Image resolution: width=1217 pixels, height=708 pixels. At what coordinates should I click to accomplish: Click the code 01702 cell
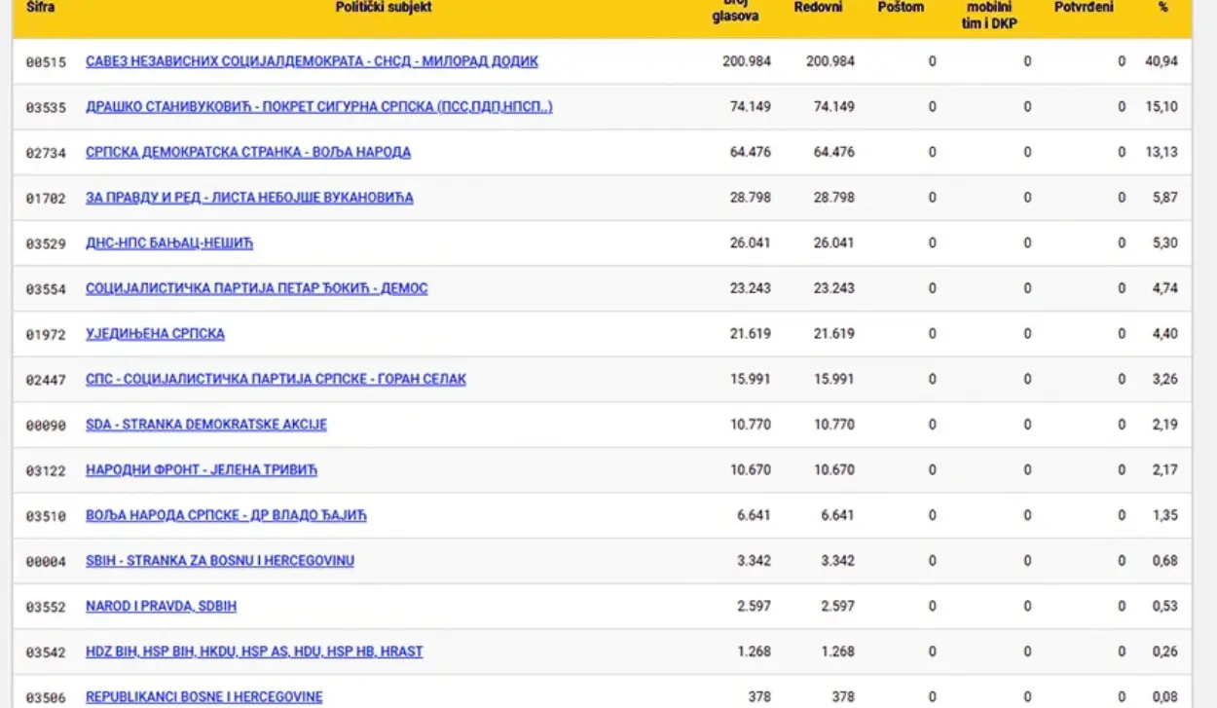point(46,198)
